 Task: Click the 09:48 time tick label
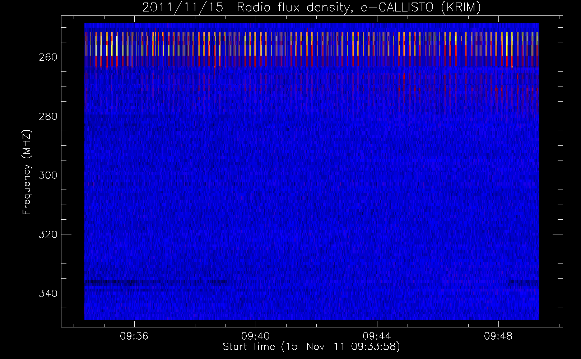point(498,337)
